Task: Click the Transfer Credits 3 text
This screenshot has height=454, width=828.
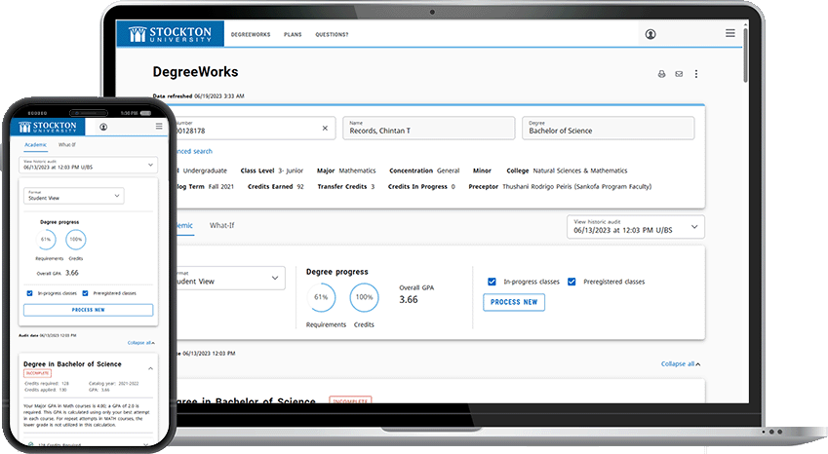Action: (346, 187)
